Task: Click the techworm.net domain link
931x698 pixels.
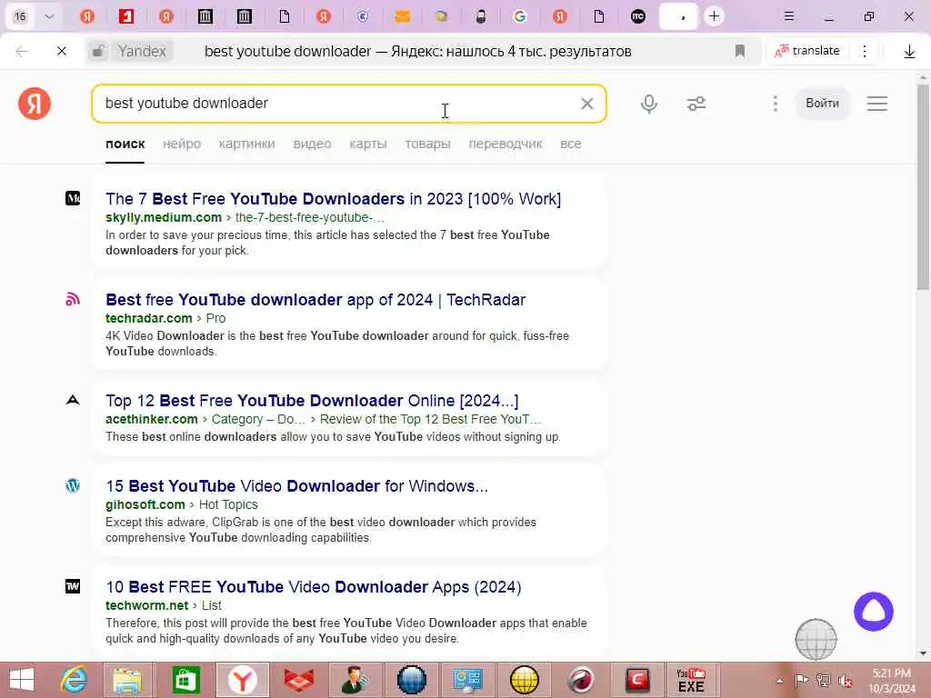Action: [146, 605]
